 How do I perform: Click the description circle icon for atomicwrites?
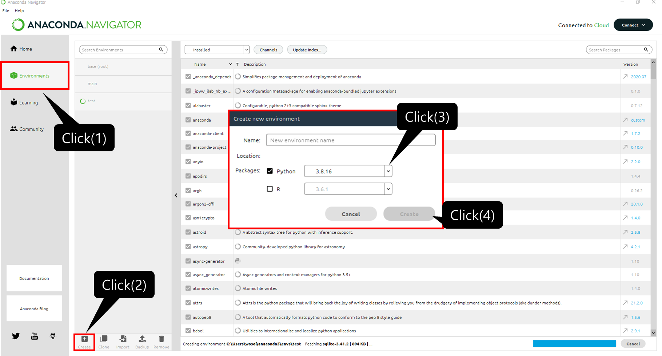238,288
